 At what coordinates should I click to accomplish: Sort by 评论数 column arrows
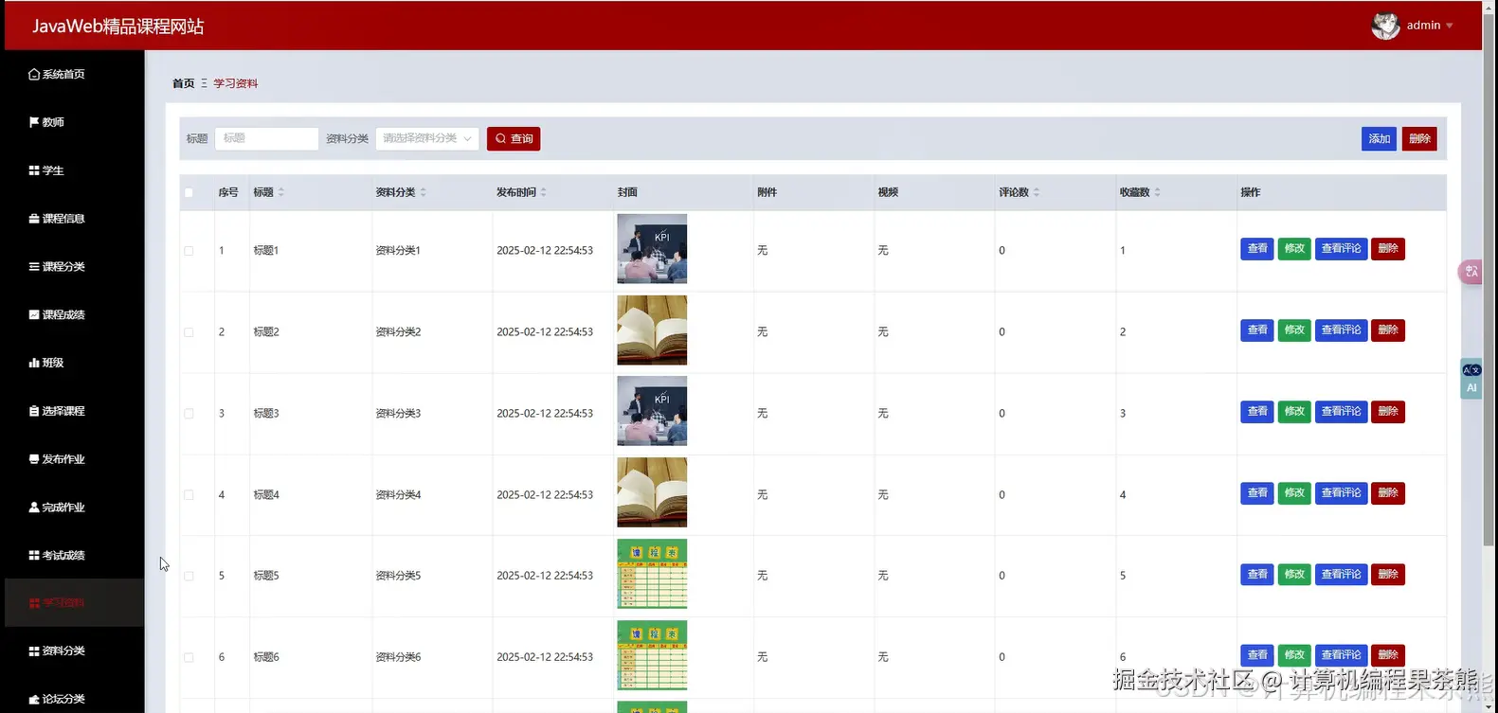[1037, 192]
